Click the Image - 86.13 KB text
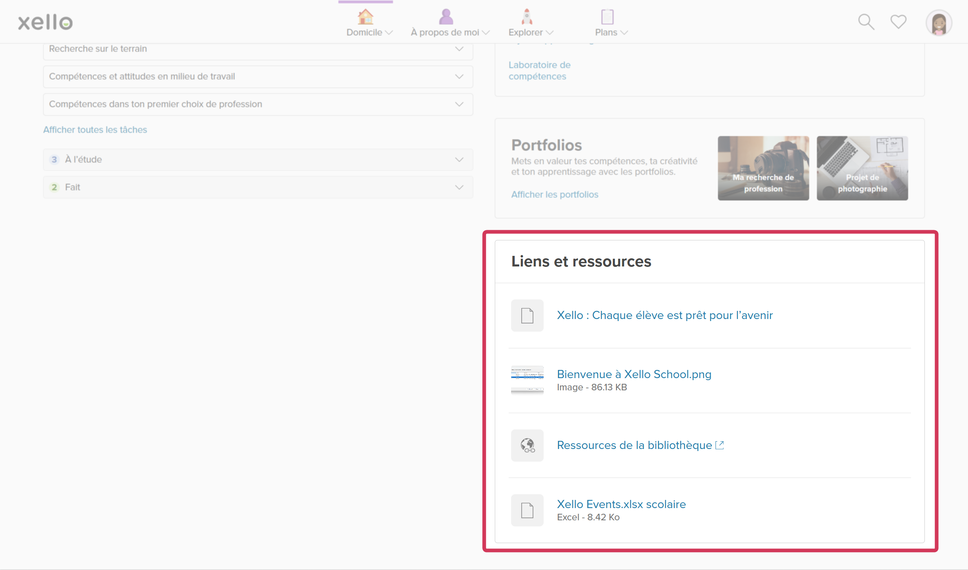 point(592,387)
